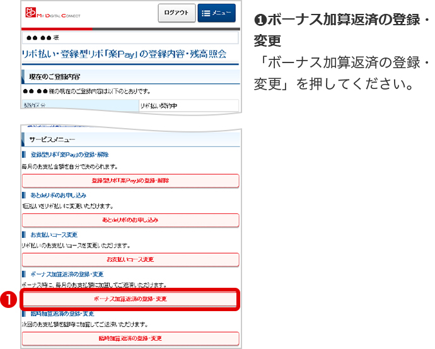Open the メニュー button
The image size is (435, 349).
216,13
